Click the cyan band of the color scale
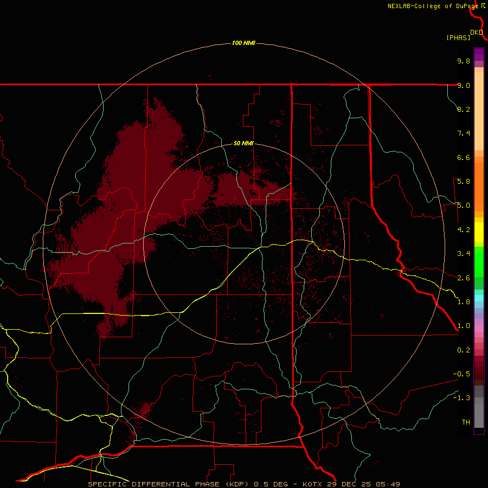This screenshot has height=488, width=488. coord(479,298)
